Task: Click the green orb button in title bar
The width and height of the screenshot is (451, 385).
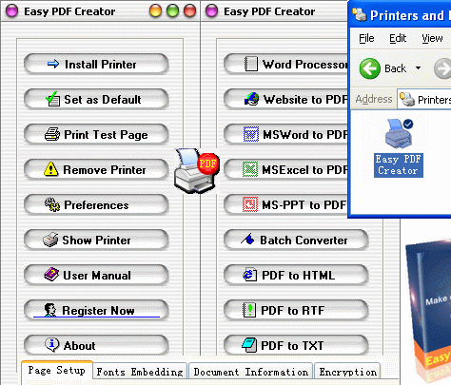Action: pyautogui.click(x=173, y=10)
